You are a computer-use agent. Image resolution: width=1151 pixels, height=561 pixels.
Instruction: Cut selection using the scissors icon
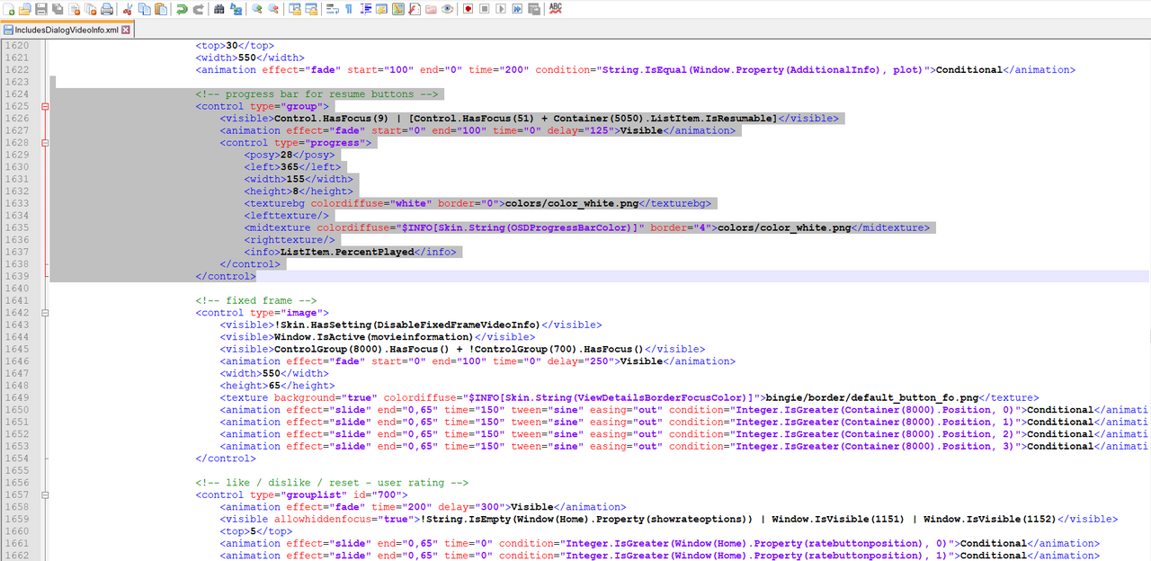(128, 9)
